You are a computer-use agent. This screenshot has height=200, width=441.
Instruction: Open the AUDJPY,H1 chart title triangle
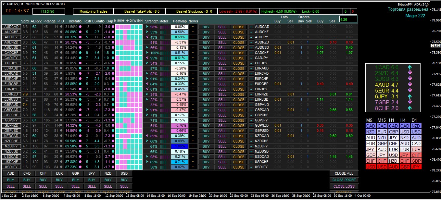pos(4,4)
